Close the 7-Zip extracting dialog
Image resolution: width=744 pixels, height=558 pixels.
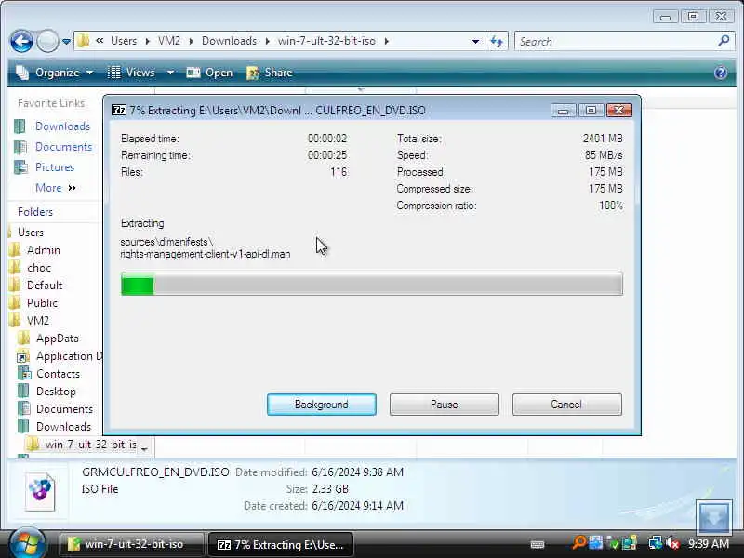point(618,111)
